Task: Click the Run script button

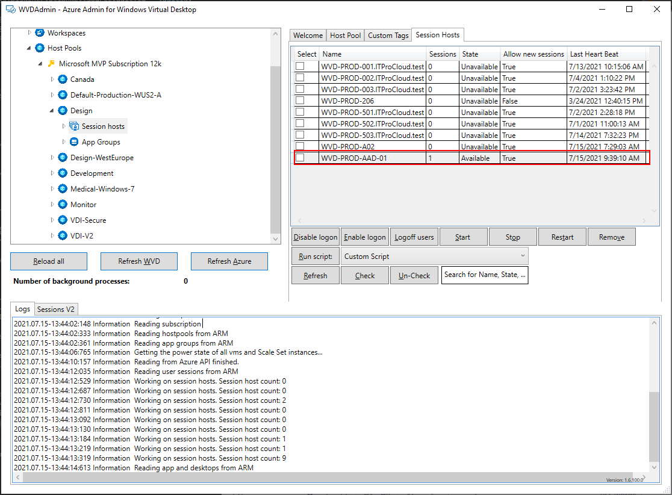Action: pyautogui.click(x=316, y=257)
